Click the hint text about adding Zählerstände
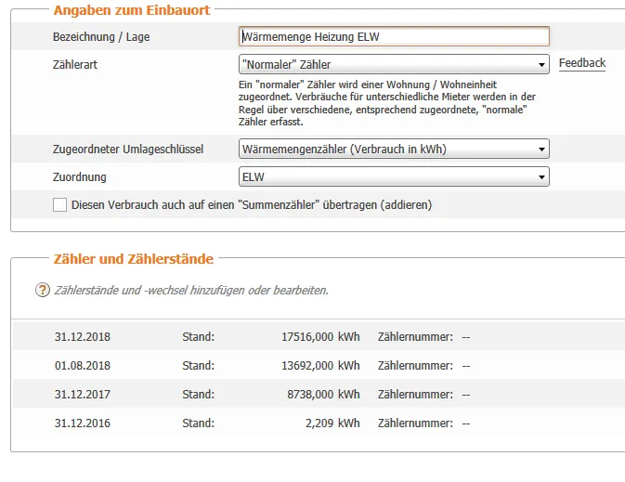Screen dimensions: 625x482 [x=191, y=291]
